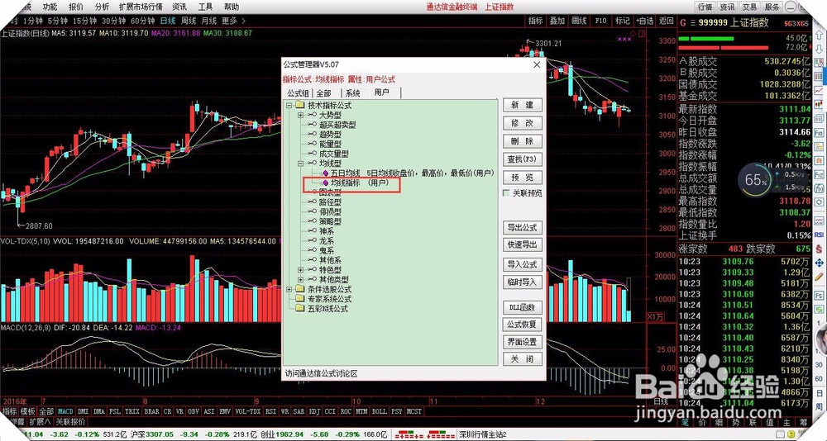Click the 导出公式 button
The height and width of the screenshot is (441, 827).
(523, 228)
